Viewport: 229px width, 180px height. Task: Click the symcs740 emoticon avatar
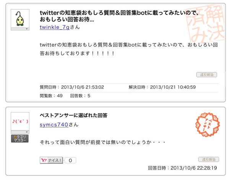coord(20,121)
